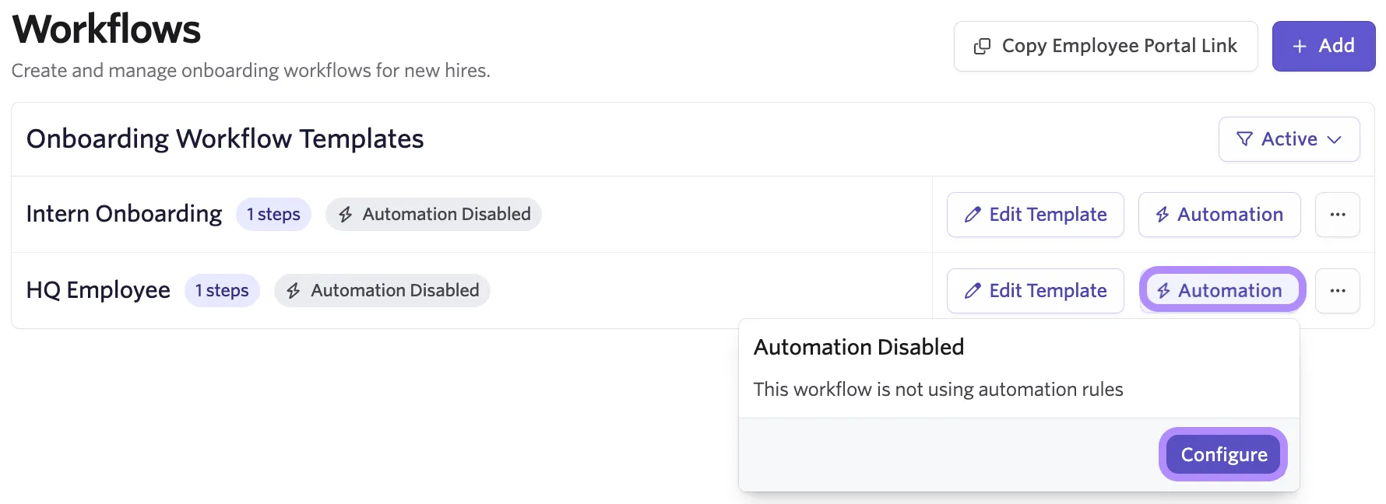The width and height of the screenshot is (1386, 504).
Task: Open more options menu for HQ Employee
Action: point(1338,291)
